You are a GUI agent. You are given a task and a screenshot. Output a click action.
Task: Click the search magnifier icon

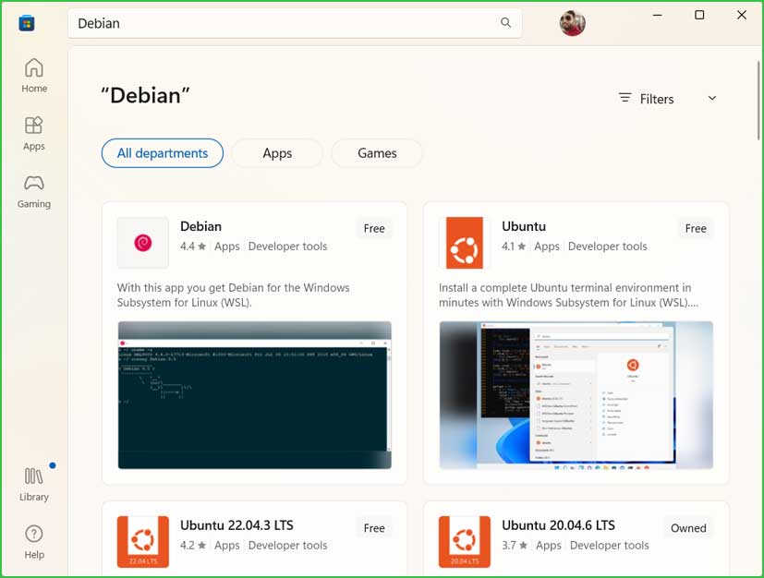[505, 23]
